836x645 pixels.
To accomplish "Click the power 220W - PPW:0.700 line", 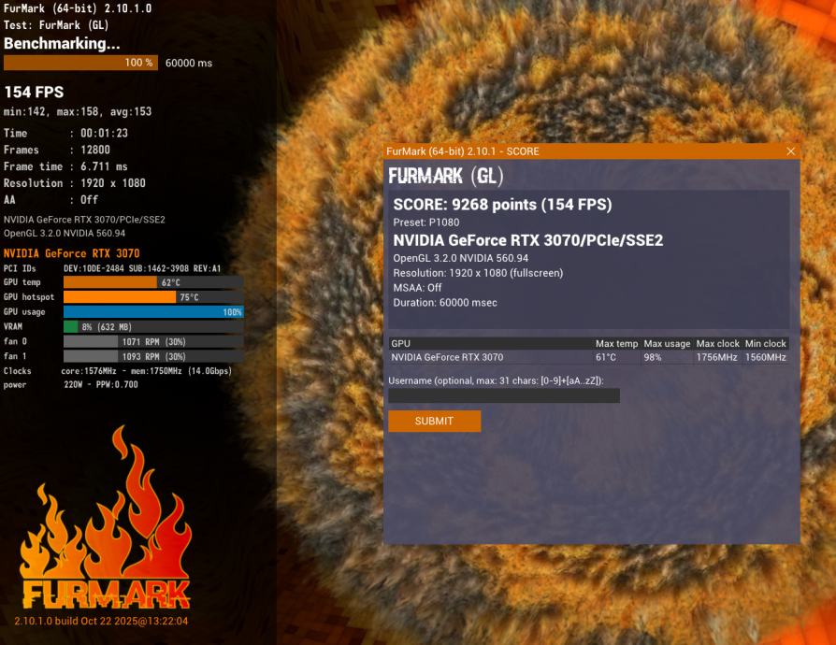I will [71, 384].
